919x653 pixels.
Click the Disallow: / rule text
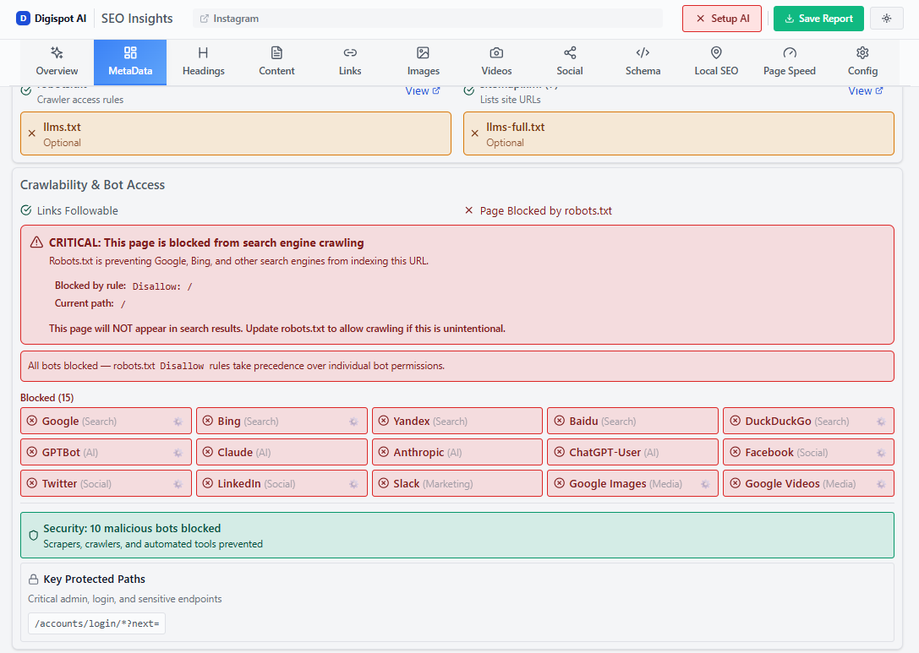point(162,286)
